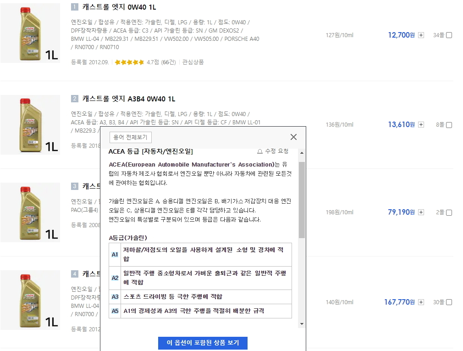
Task: Click popup heading ACEA 등급 [자동차/엔진오일]
Action: click(x=151, y=151)
